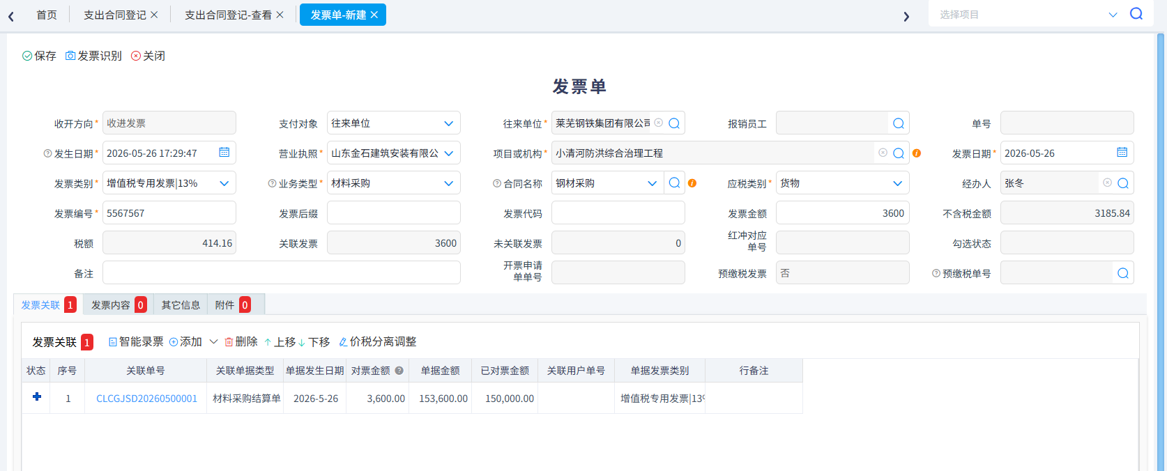The height and width of the screenshot is (471, 1167).
Task: Open the 应税类别 dropdown
Action: [x=898, y=183]
